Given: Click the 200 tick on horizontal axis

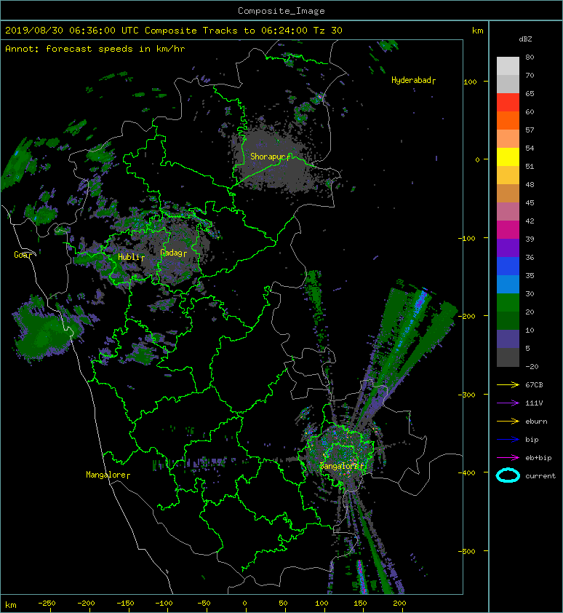Looking at the screenshot, I should [399, 604].
